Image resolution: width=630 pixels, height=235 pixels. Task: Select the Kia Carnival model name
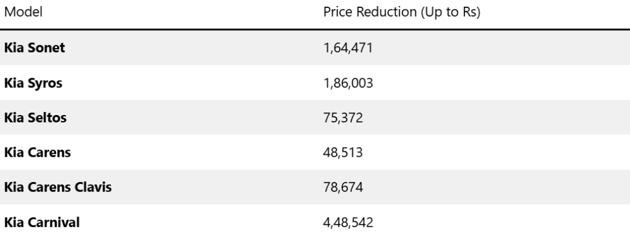(x=42, y=222)
